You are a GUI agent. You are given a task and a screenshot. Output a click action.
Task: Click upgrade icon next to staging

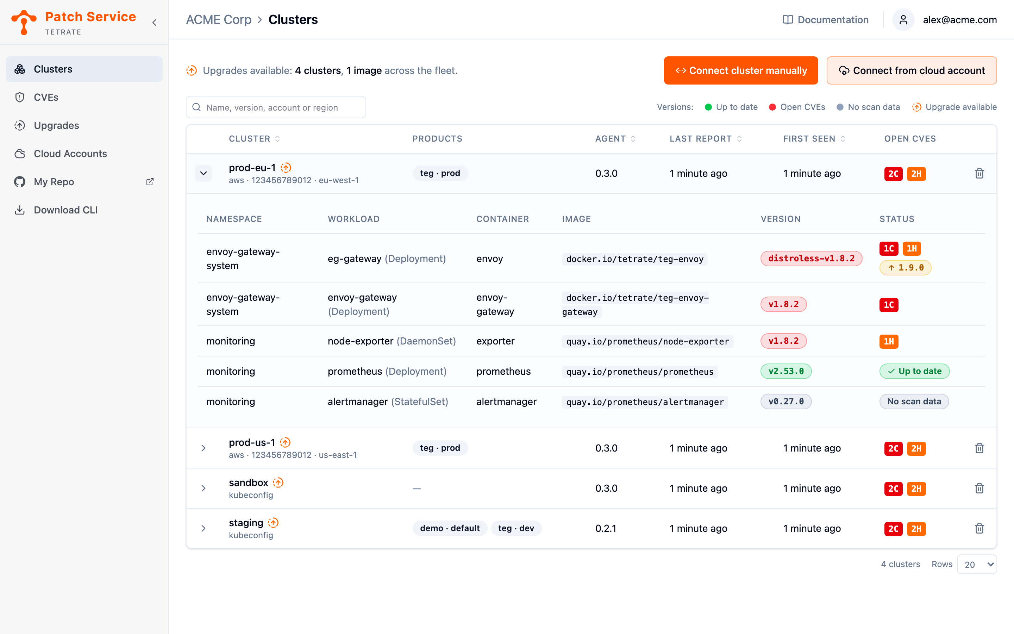pyautogui.click(x=273, y=523)
